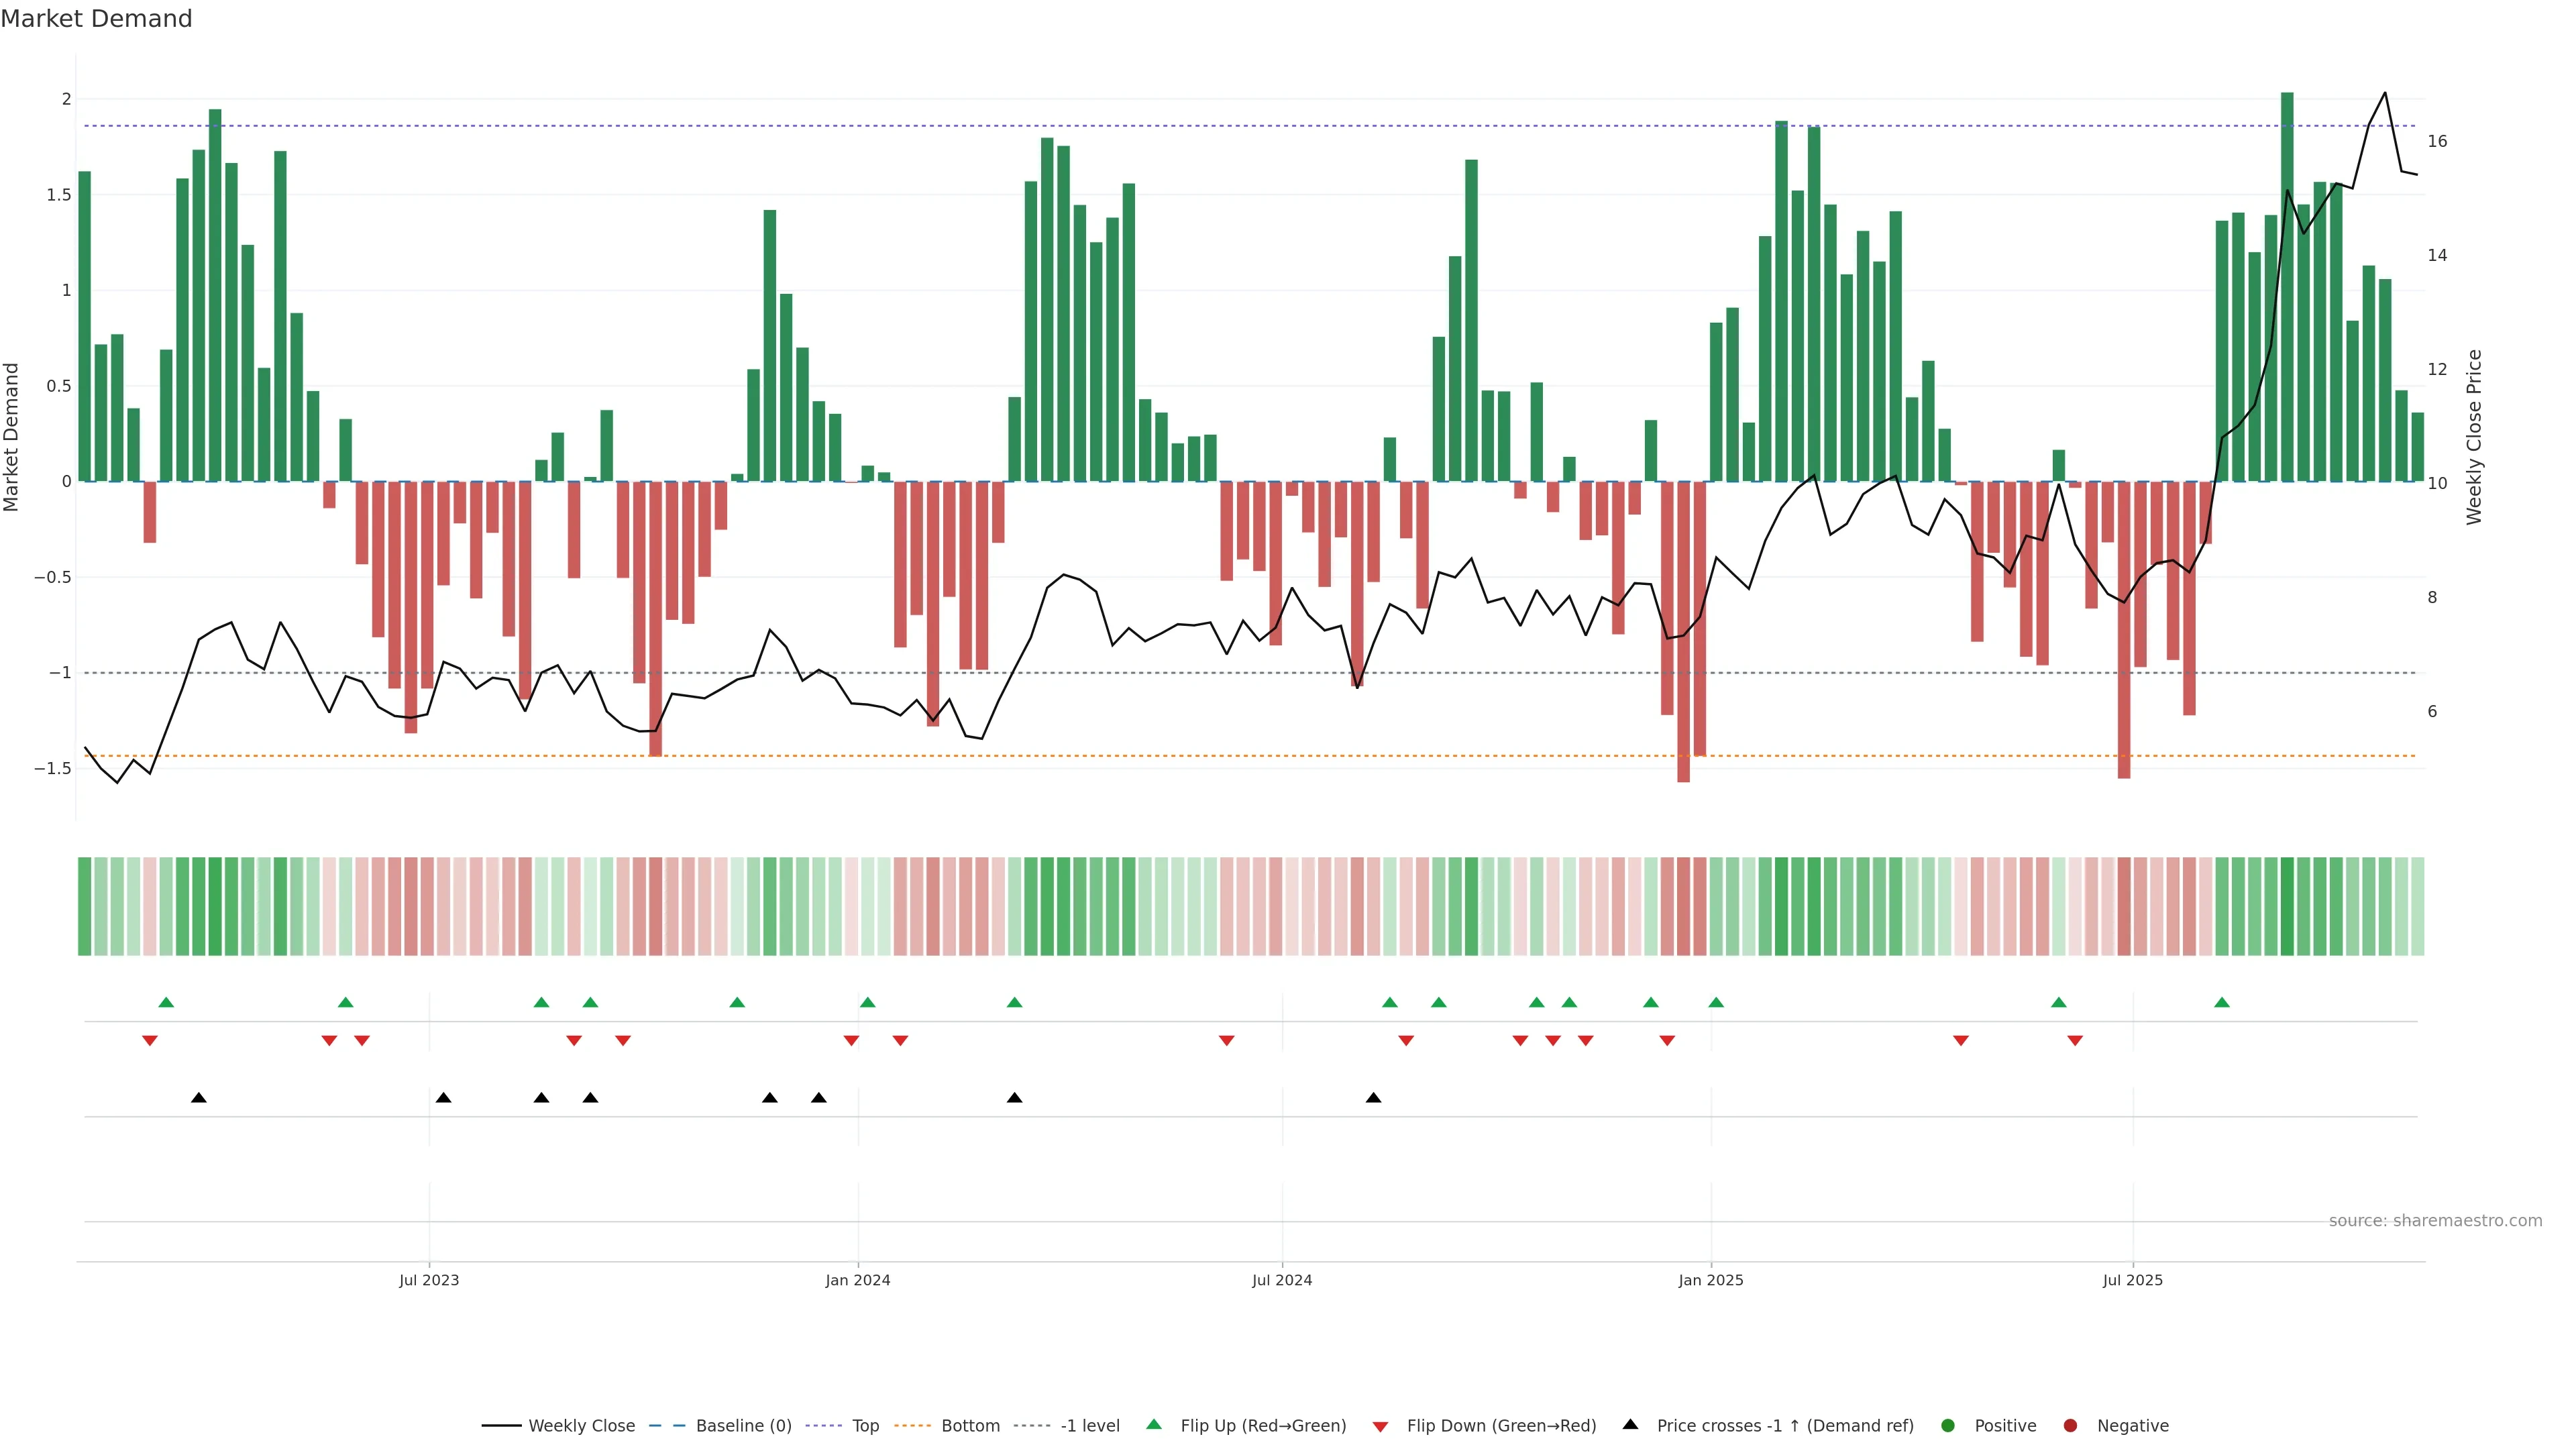Click the red Flip Down legend triangle

coord(1380,1426)
